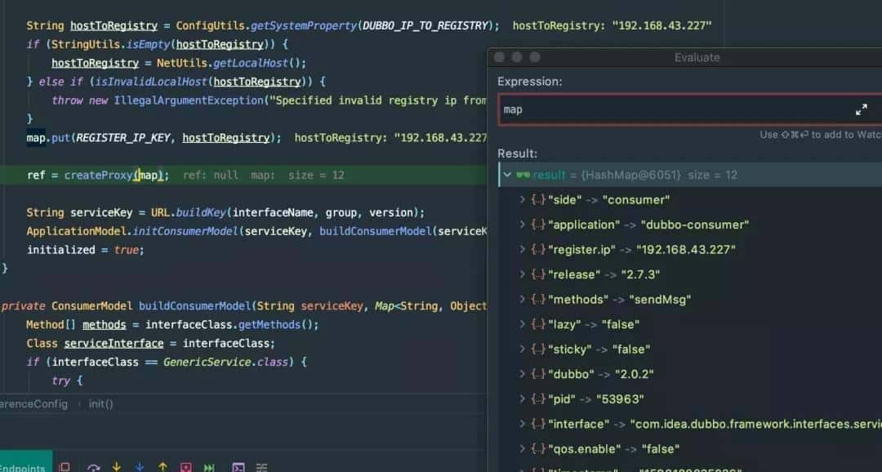Click the ReferenceConfig breadcrumb item
The height and width of the screenshot is (472, 882).
[x=33, y=404]
